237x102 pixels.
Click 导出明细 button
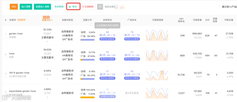(59, 7)
